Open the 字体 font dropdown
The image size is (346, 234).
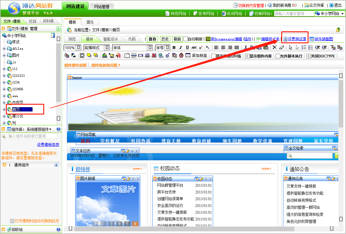150,48
